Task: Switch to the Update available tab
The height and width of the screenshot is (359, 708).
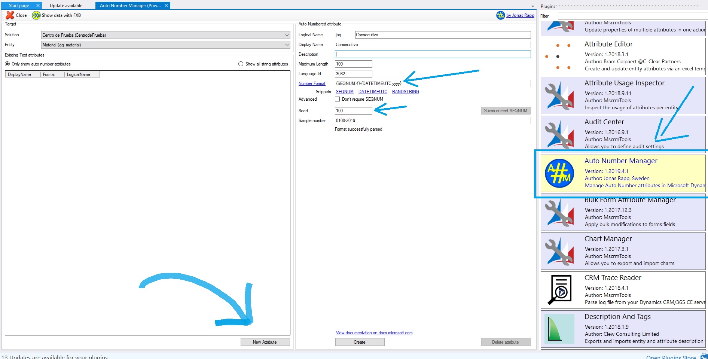Action: 66,6
